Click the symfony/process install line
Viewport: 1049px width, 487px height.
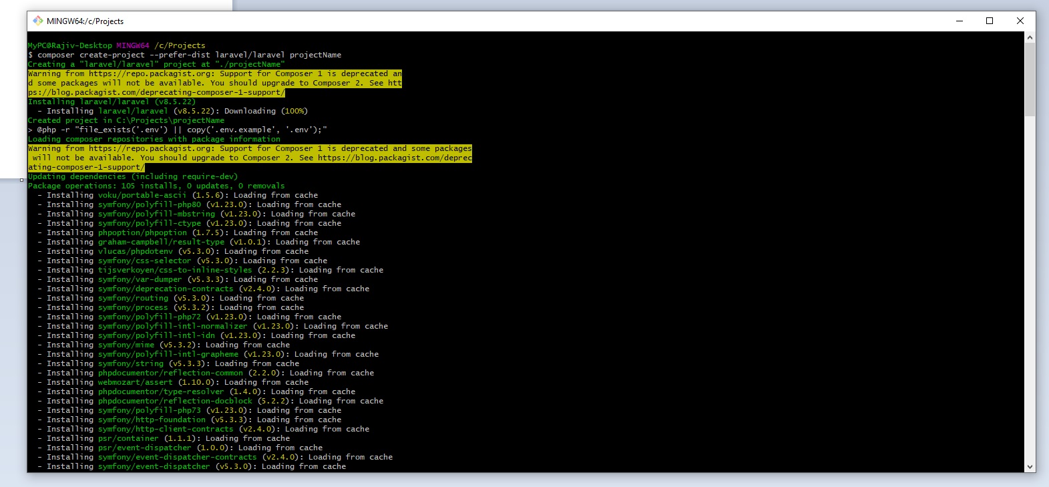pyautogui.click(x=171, y=307)
